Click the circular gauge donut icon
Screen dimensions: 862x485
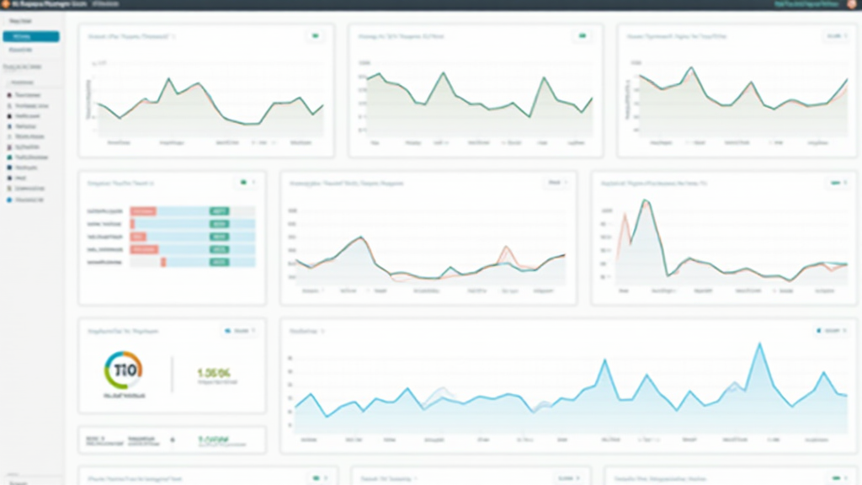pos(123,370)
